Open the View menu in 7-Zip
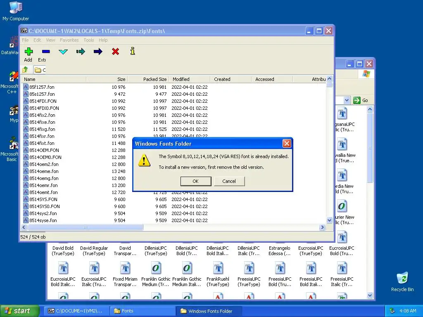The height and width of the screenshot is (317, 423). click(50, 40)
